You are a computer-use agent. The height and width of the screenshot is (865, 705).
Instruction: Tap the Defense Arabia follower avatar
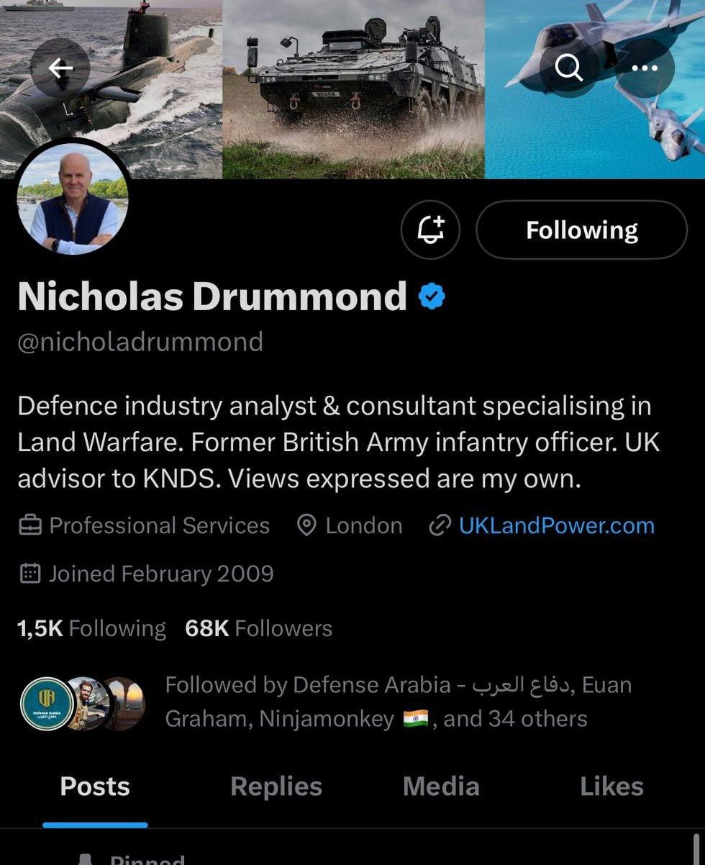pyautogui.click(x=47, y=704)
